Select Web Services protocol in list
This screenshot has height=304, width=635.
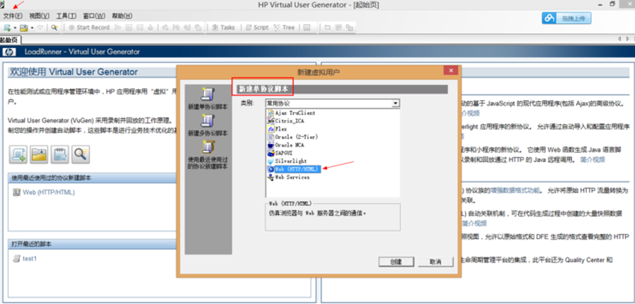[x=288, y=177]
